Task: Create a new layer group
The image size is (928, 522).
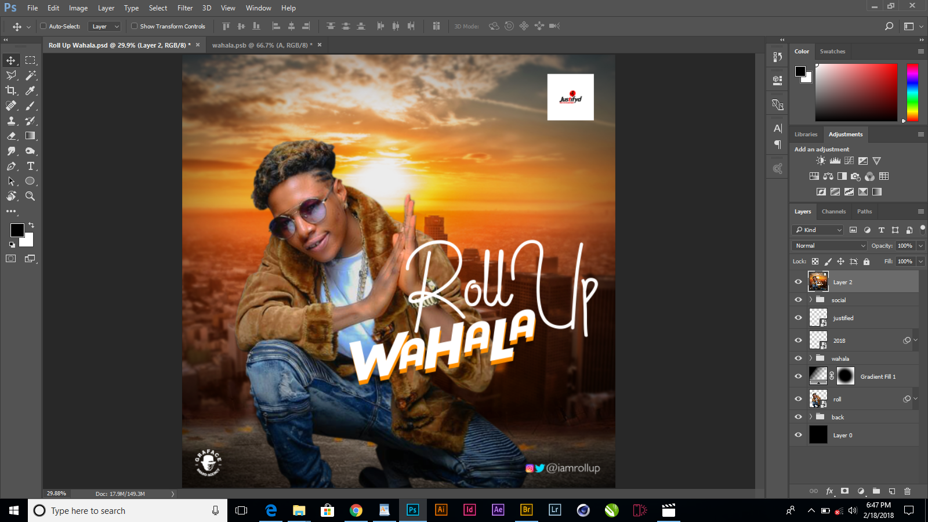Action: (876, 491)
